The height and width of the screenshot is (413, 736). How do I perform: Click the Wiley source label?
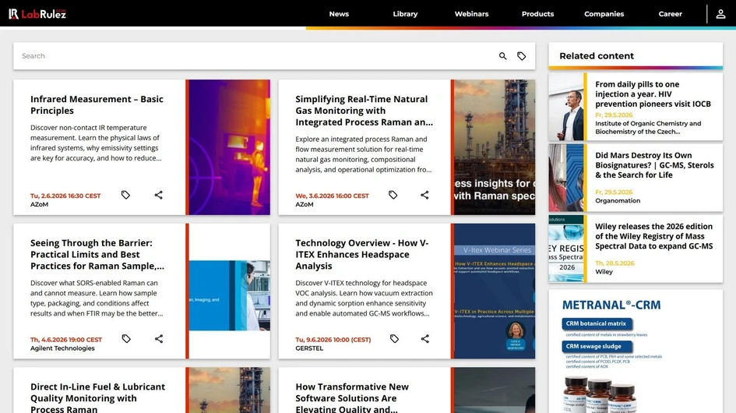(x=604, y=272)
